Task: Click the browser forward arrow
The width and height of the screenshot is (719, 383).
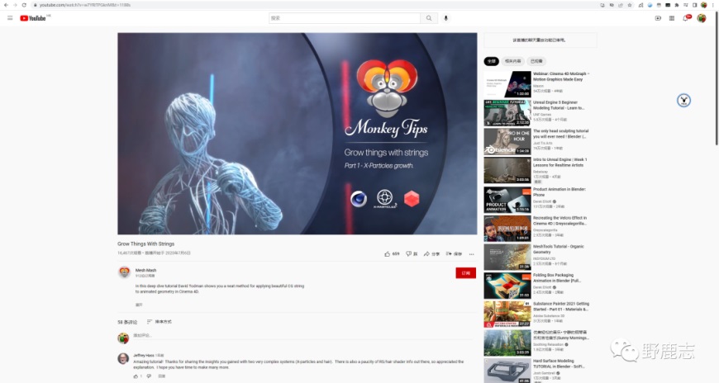Action: (15, 5)
